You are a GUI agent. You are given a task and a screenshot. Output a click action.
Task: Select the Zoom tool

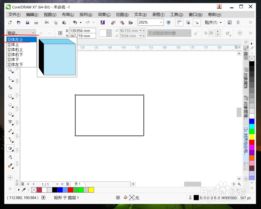(x=10, y=70)
